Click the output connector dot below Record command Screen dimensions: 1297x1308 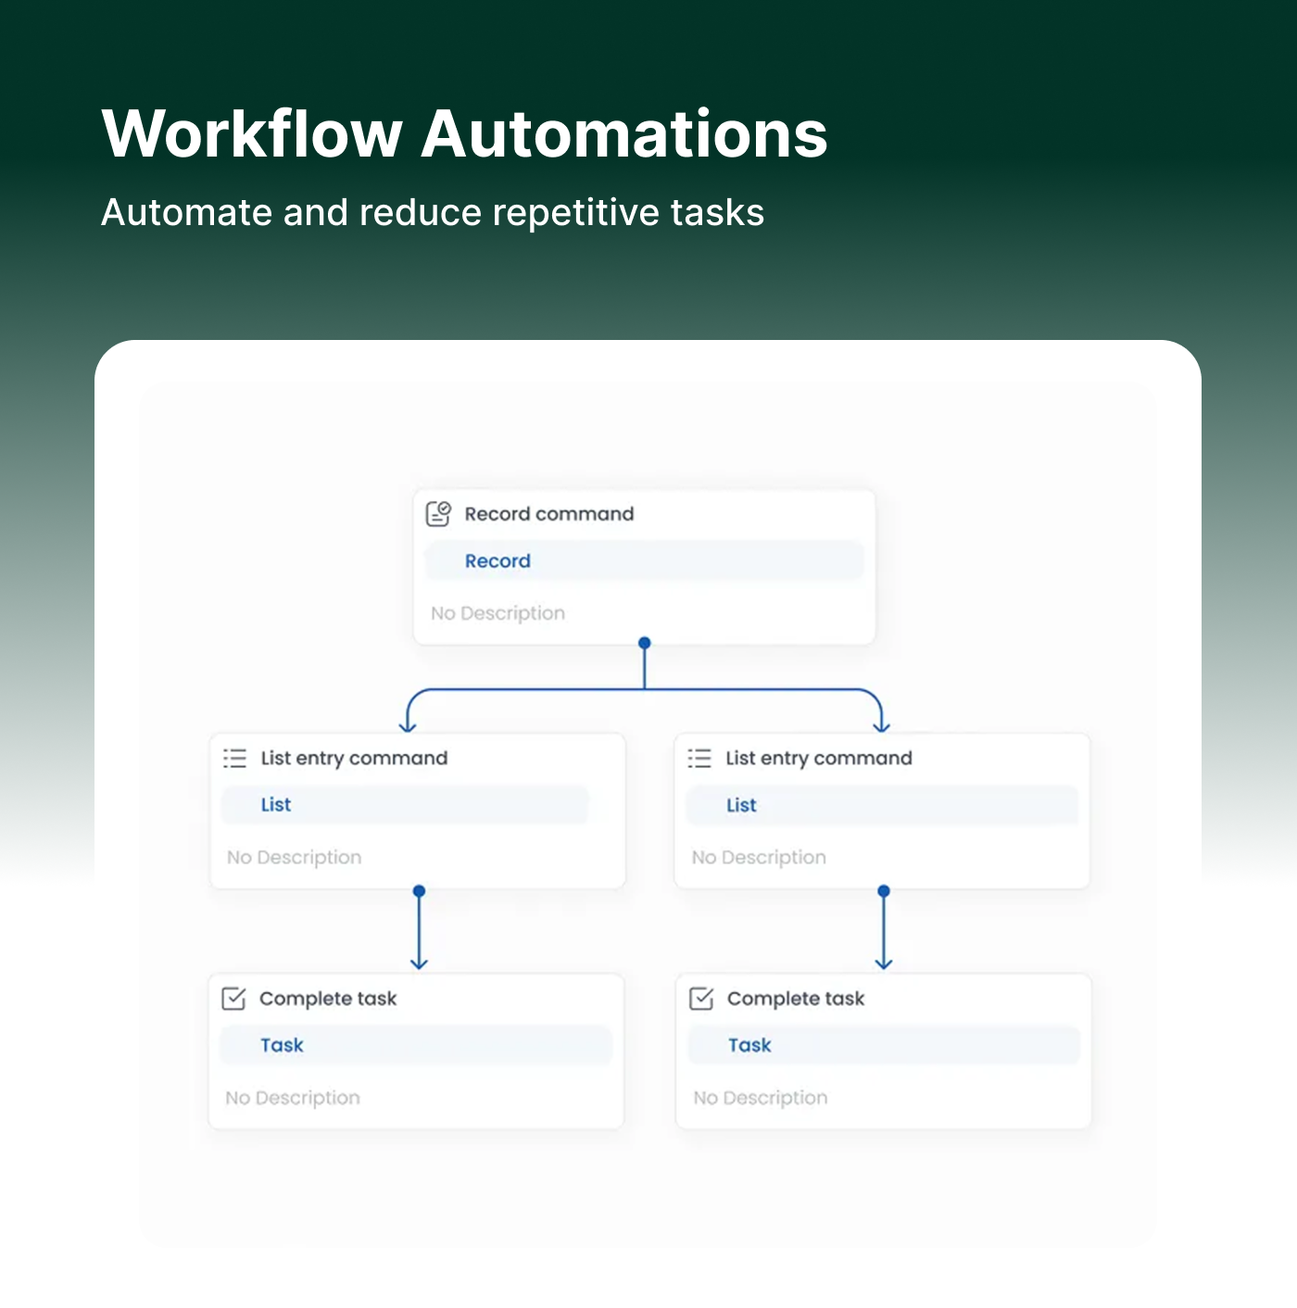pyautogui.click(x=645, y=643)
